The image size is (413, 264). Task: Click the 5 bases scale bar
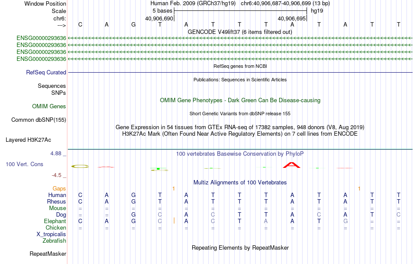click(x=240, y=11)
